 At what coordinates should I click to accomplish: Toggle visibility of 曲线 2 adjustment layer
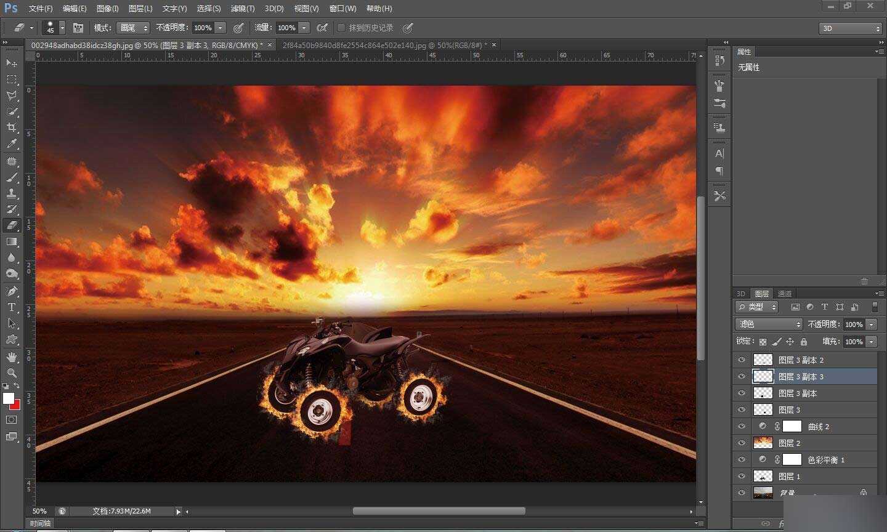pos(742,426)
